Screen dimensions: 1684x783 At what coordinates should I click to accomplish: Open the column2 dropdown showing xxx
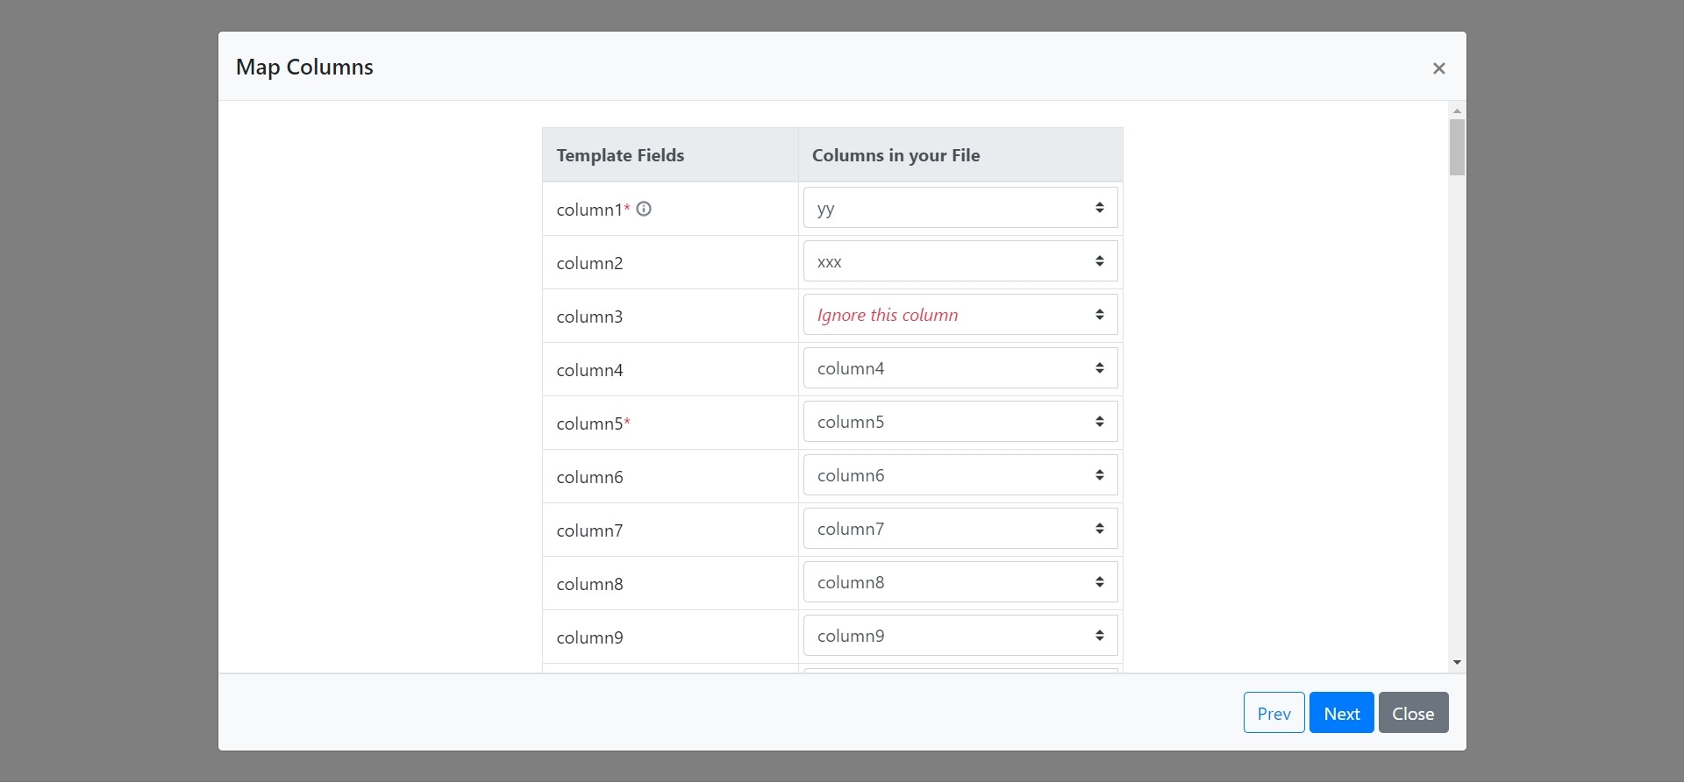960,262
